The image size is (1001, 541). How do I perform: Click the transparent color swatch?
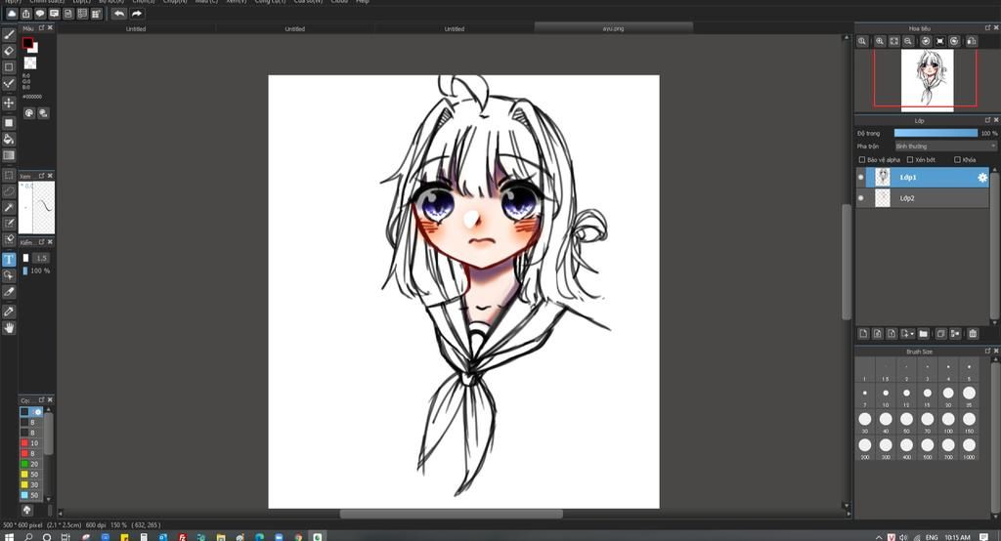point(30,62)
